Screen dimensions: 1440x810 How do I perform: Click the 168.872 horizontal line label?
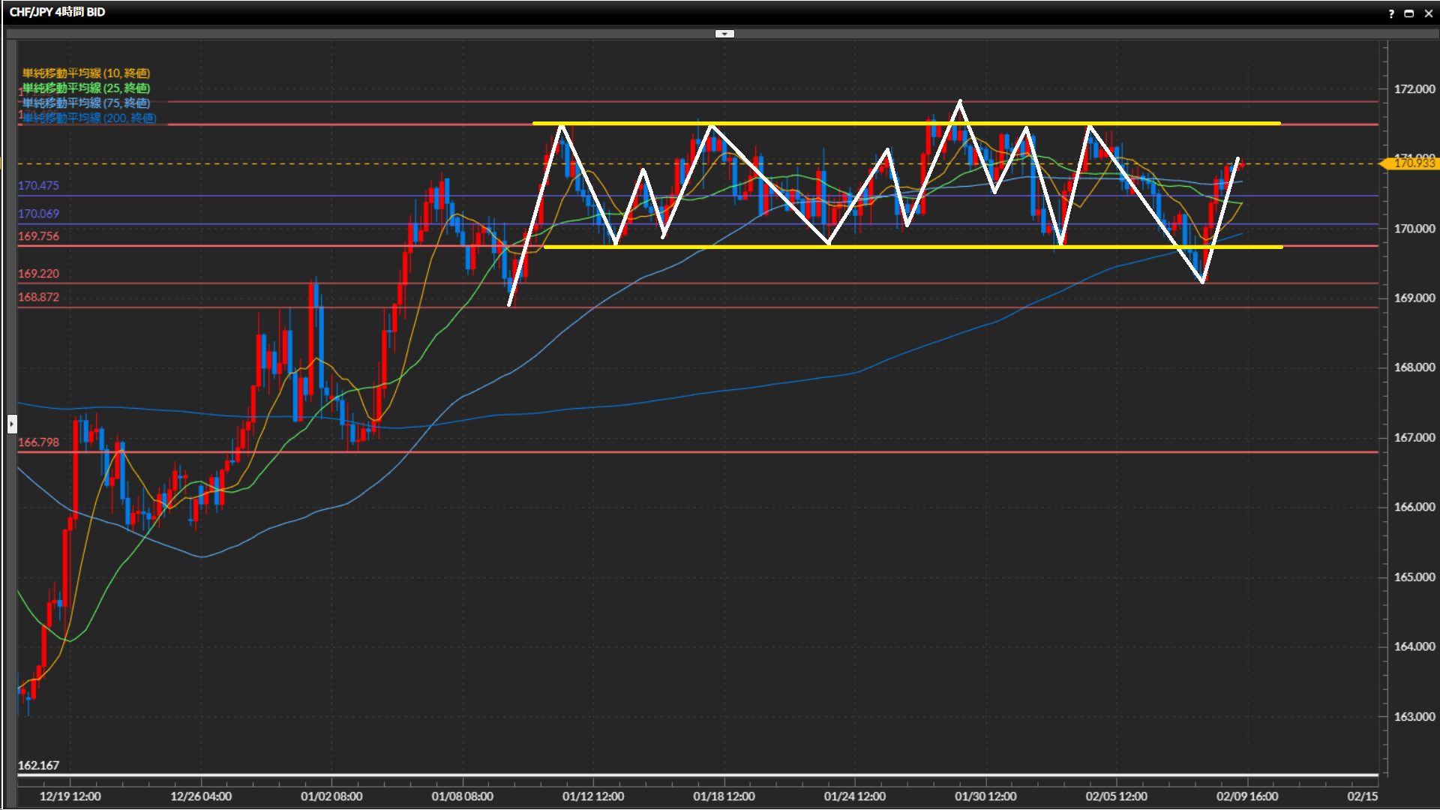click(x=38, y=297)
